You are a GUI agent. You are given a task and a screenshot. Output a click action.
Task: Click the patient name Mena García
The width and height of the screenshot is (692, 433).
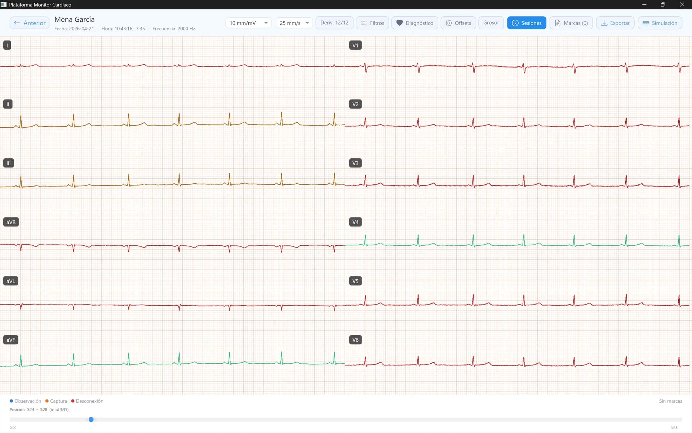75,19
